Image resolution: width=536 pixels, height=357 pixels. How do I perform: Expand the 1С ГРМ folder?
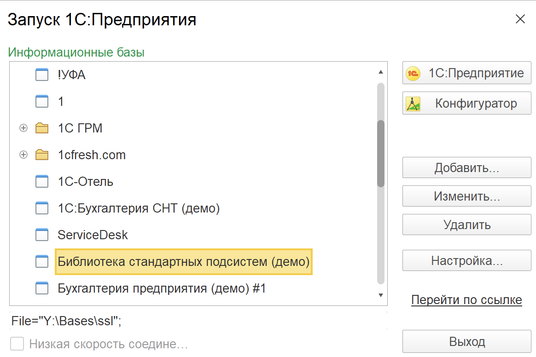click(23, 128)
